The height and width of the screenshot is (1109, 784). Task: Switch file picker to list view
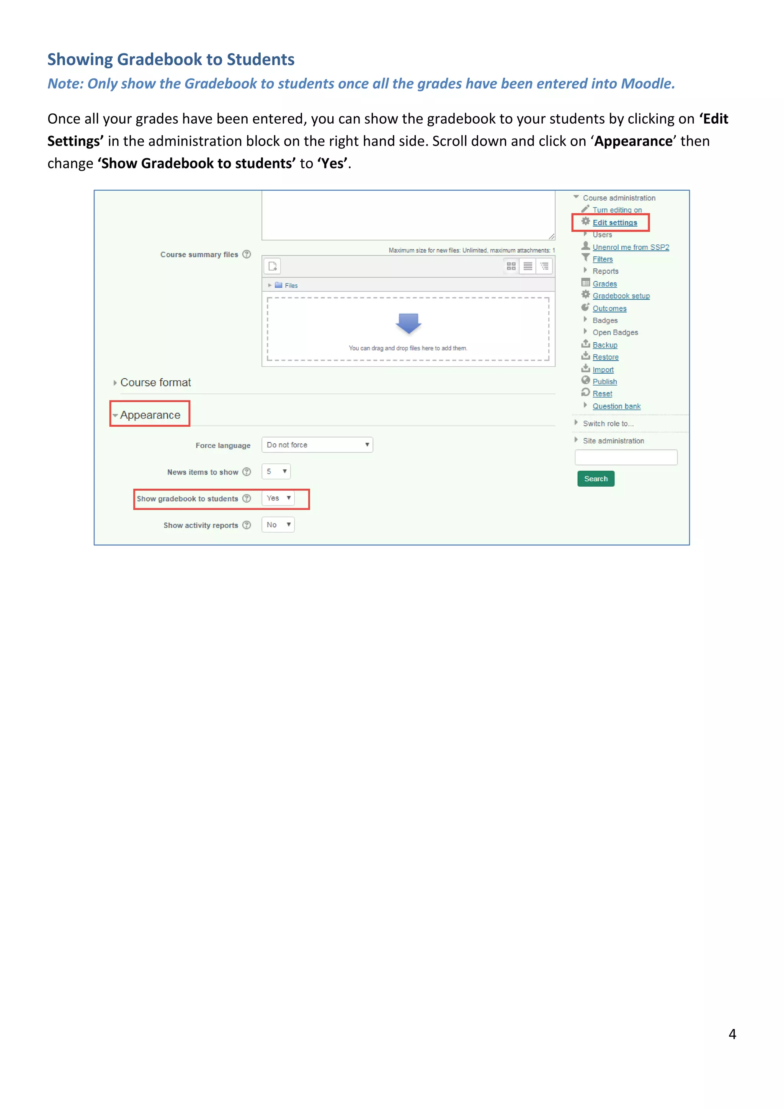(x=528, y=266)
